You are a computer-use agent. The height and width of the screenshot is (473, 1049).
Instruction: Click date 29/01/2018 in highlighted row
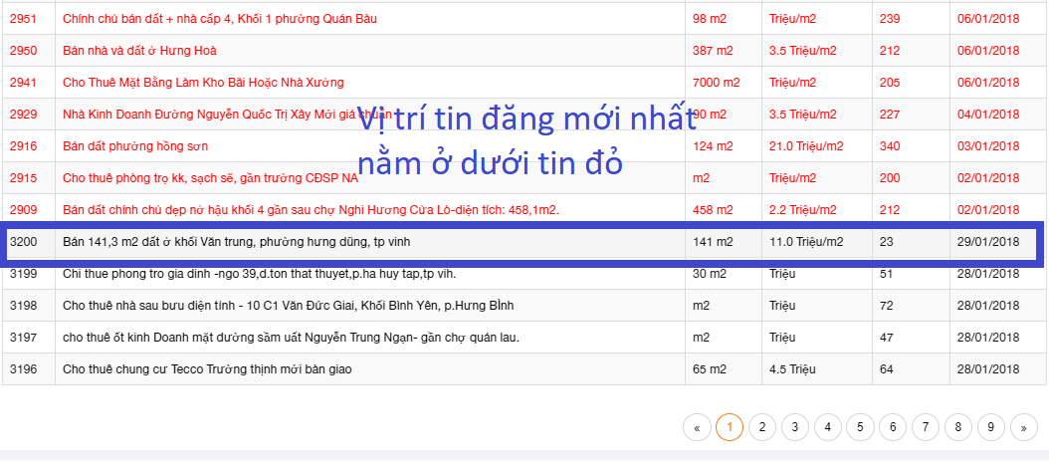(x=988, y=242)
